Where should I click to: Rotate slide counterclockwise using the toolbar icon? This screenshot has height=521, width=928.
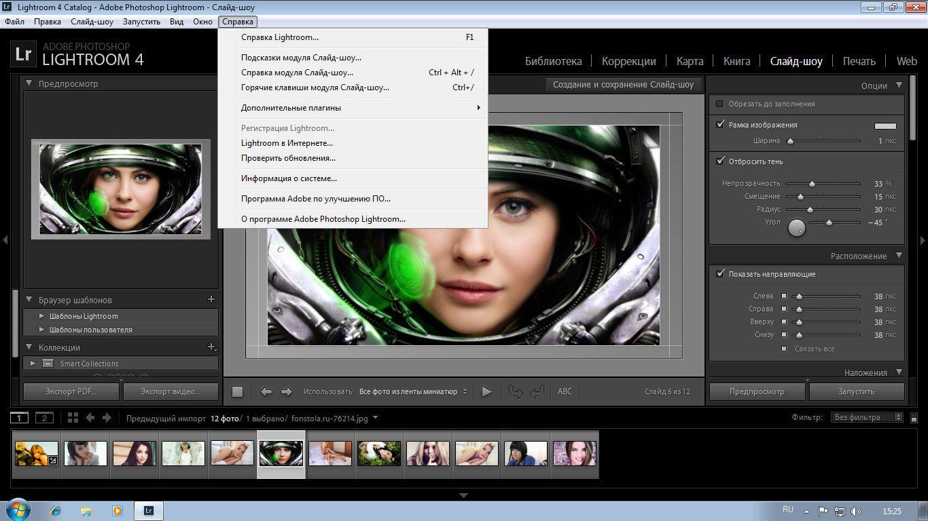click(516, 391)
